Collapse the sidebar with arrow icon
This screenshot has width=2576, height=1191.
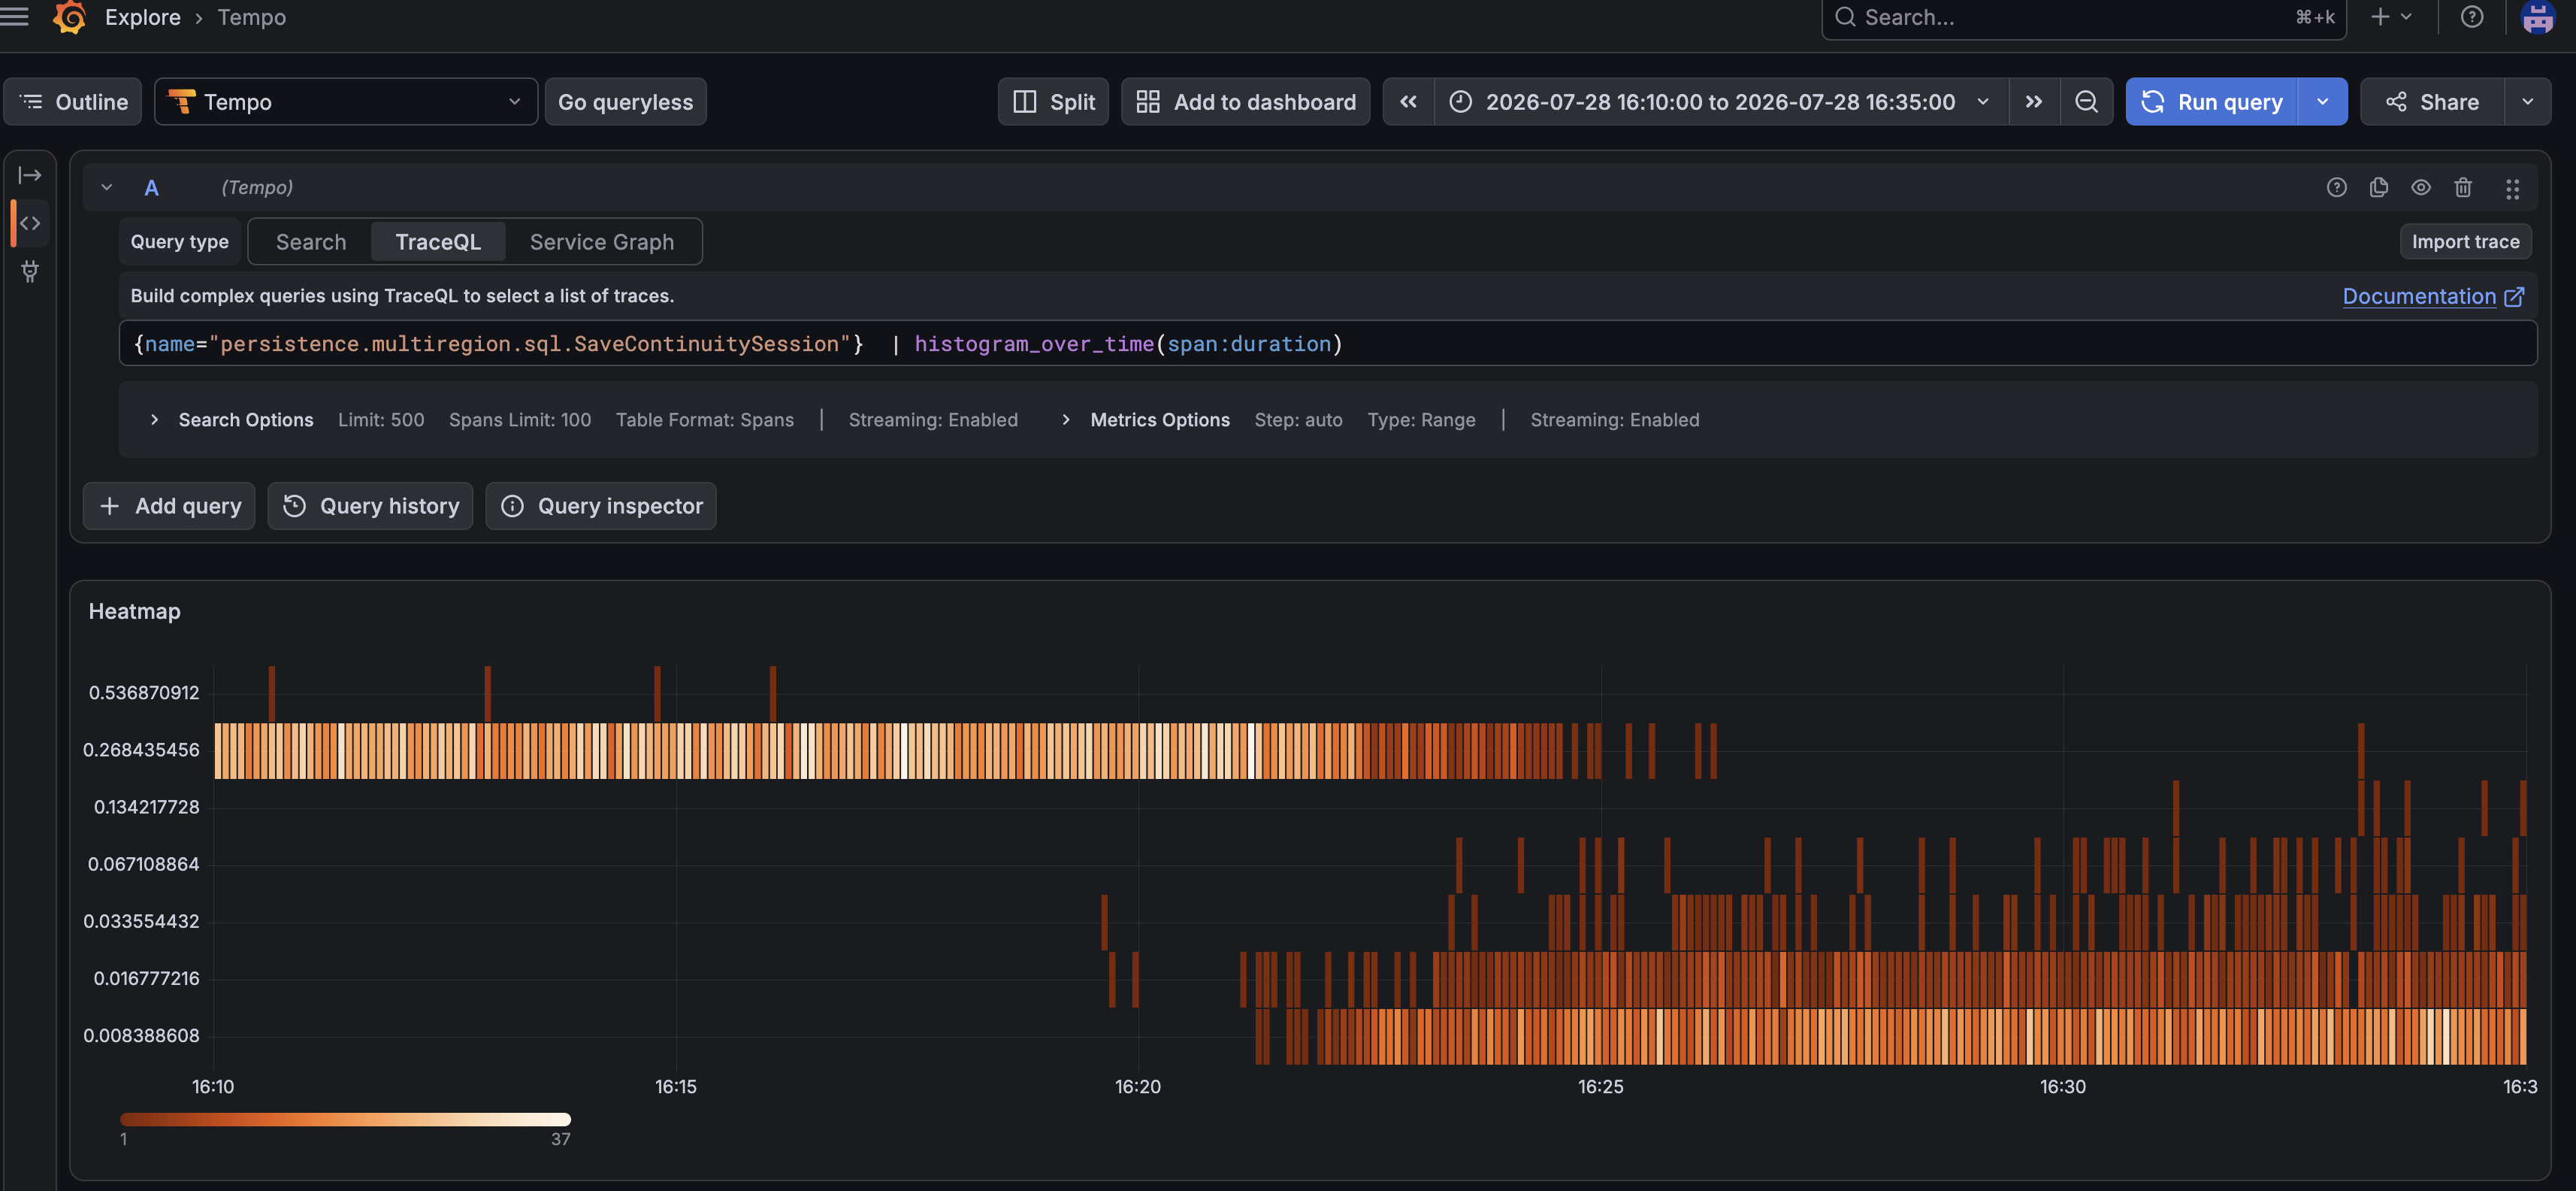point(30,175)
